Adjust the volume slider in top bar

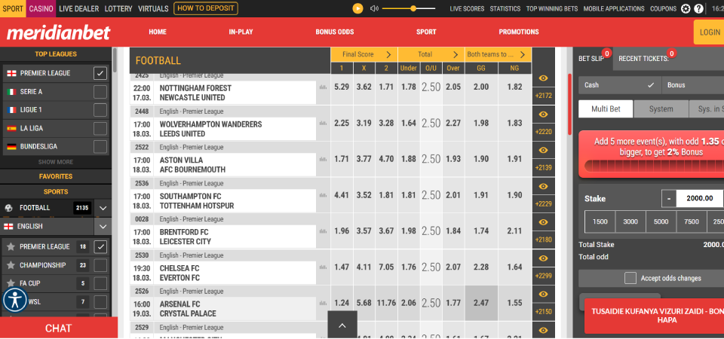click(x=409, y=8)
